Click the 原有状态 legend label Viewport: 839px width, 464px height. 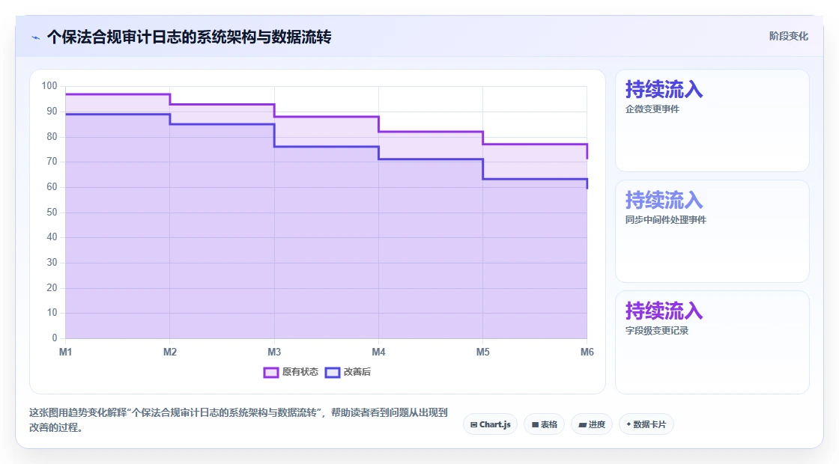coord(300,371)
